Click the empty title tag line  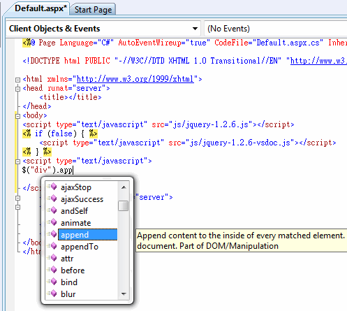71,97
